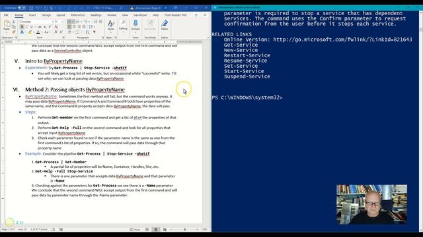Click the Clear All Formatting icon
423x237 pixels.
[x=56, y=27]
